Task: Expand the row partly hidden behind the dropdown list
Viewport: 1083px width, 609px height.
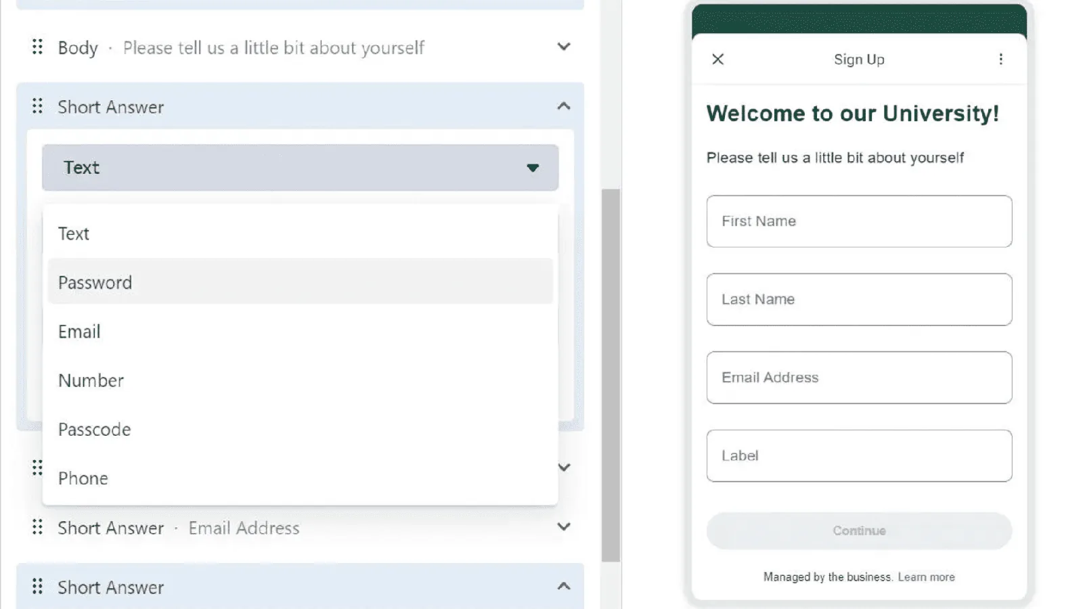Action: click(x=564, y=468)
